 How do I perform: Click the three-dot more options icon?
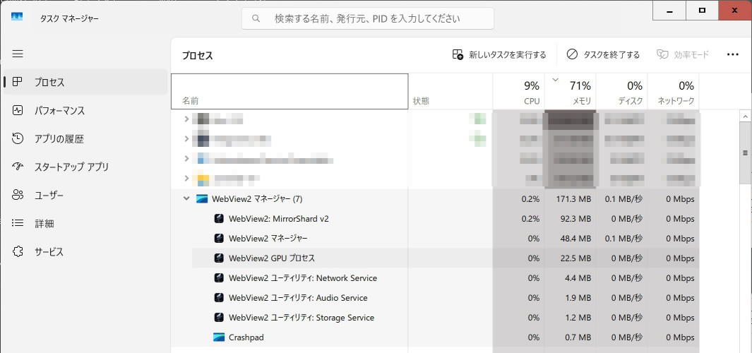coord(732,54)
